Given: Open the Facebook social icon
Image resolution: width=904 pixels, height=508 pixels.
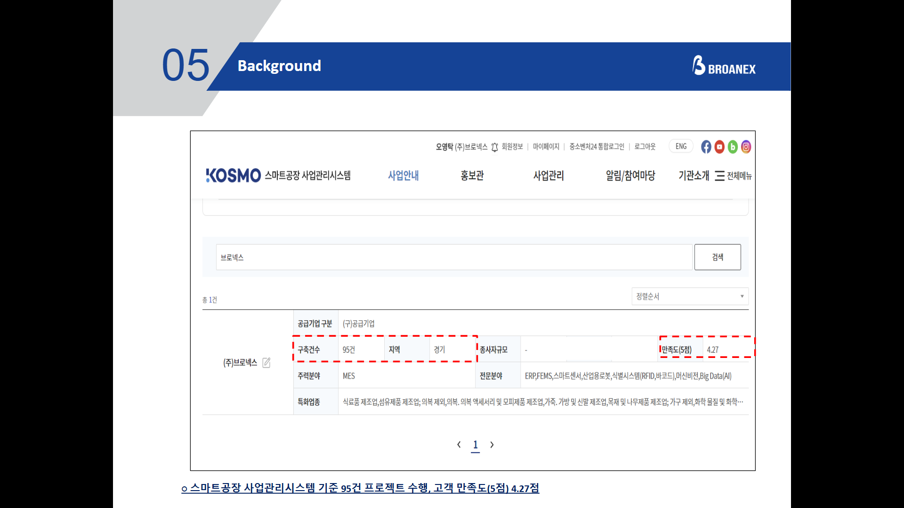Looking at the screenshot, I should [706, 147].
